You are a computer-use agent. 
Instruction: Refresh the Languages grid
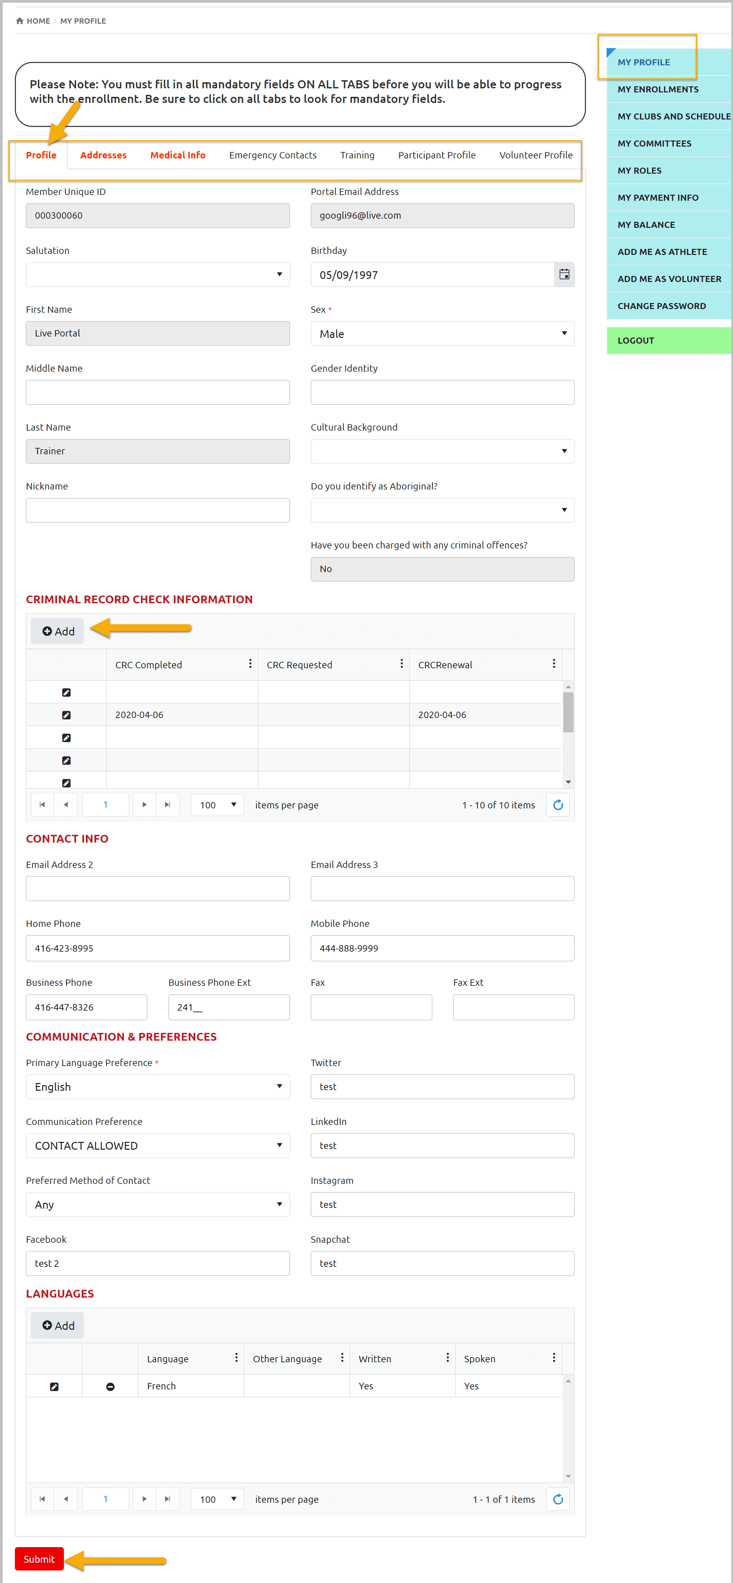[558, 1499]
